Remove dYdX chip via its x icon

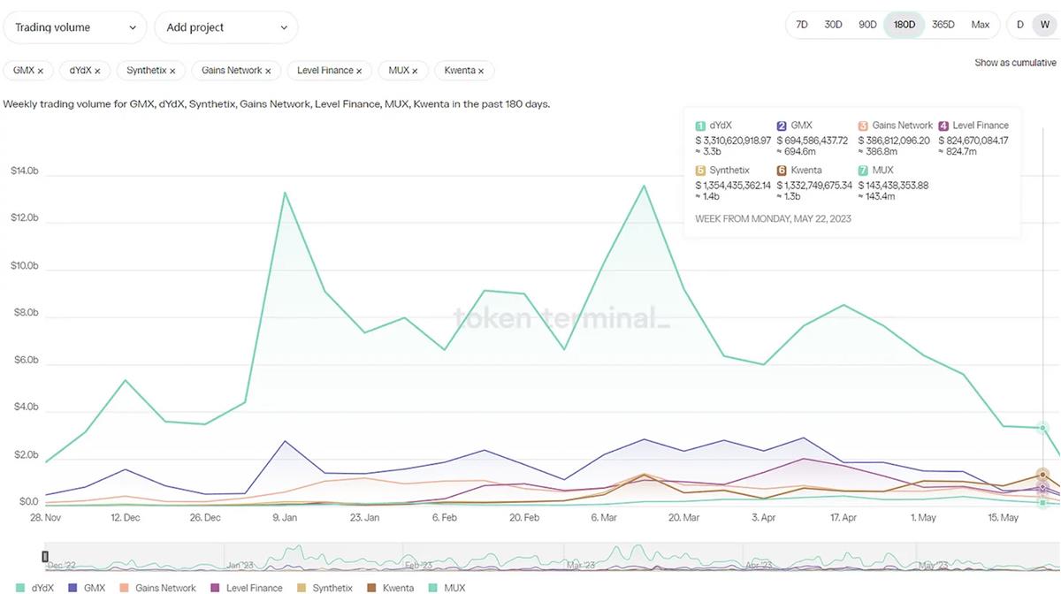pyautogui.click(x=97, y=71)
